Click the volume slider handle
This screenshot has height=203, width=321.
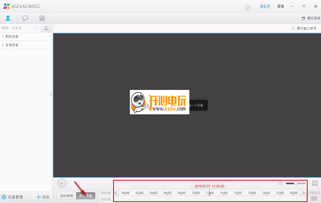tap(296, 183)
